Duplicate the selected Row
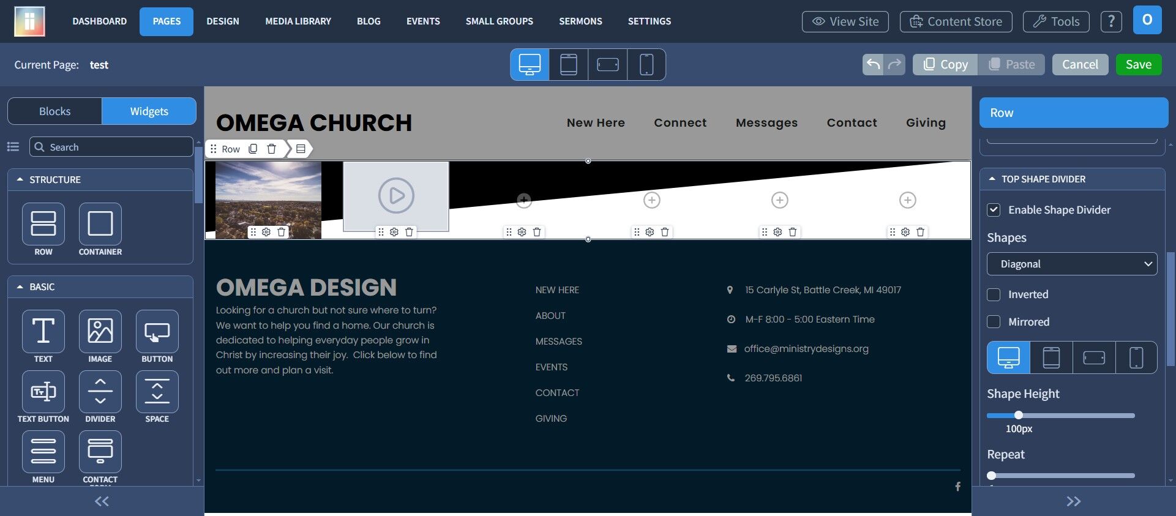The width and height of the screenshot is (1176, 516). pos(253,149)
